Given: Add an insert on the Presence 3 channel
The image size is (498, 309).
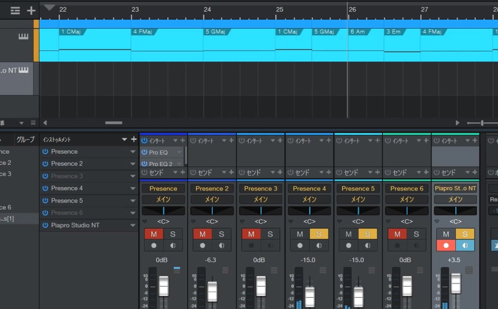Looking at the screenshot, I should tap(280, 140).
